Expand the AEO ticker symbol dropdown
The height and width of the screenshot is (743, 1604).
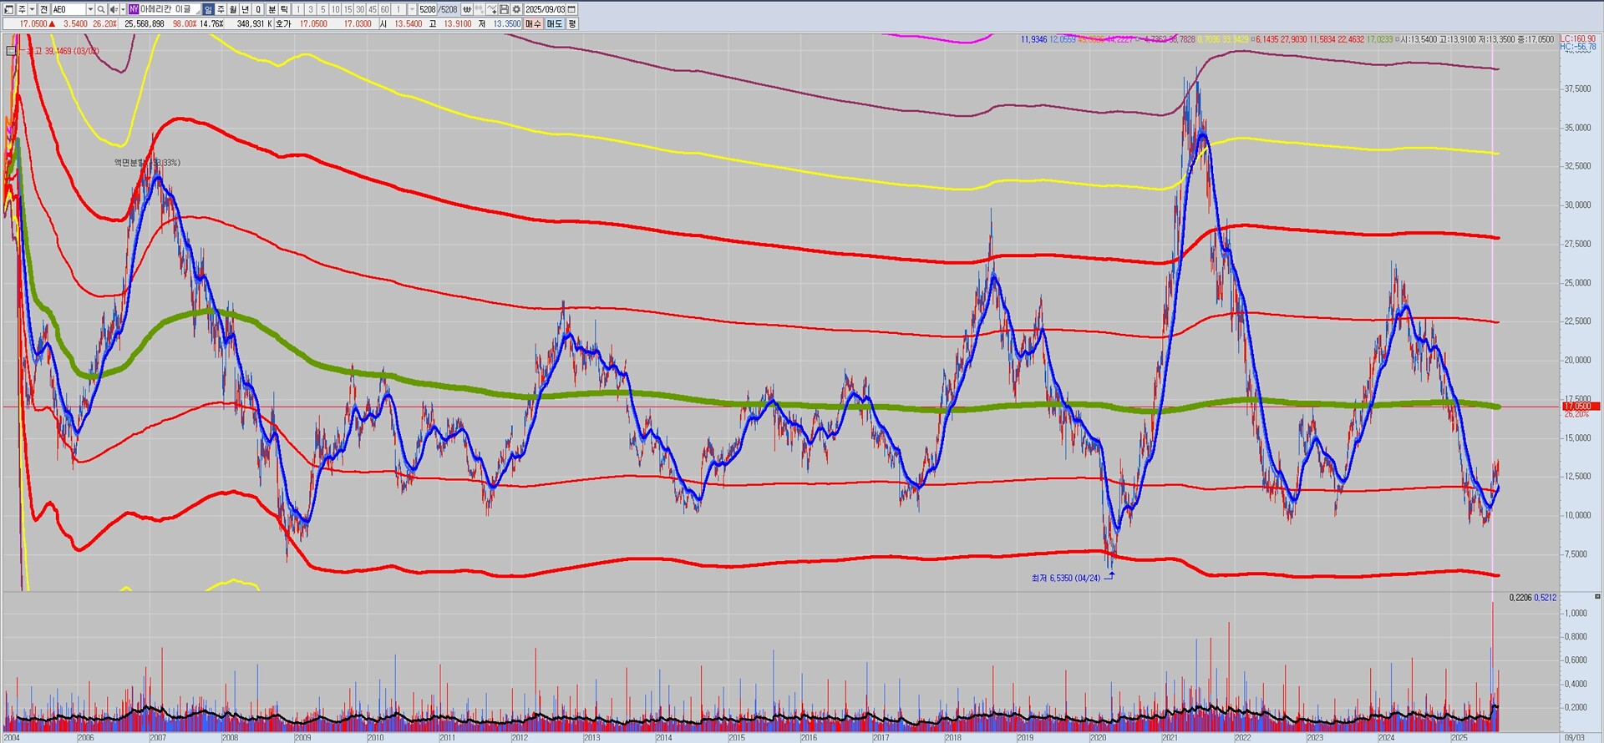tap(90, 9)
